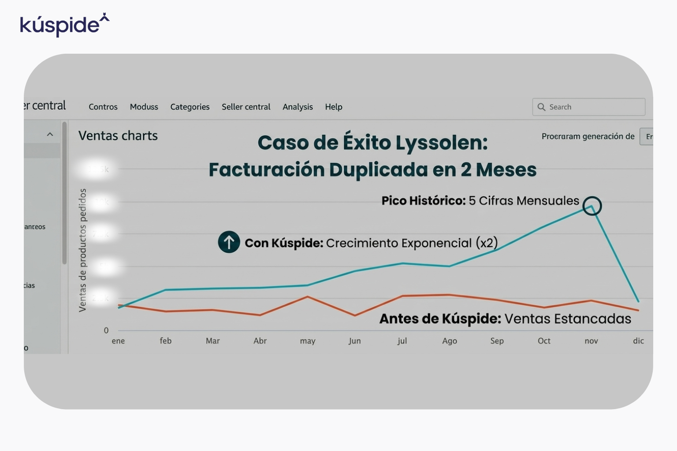Click the En button near top right

(x=649, y=137)
